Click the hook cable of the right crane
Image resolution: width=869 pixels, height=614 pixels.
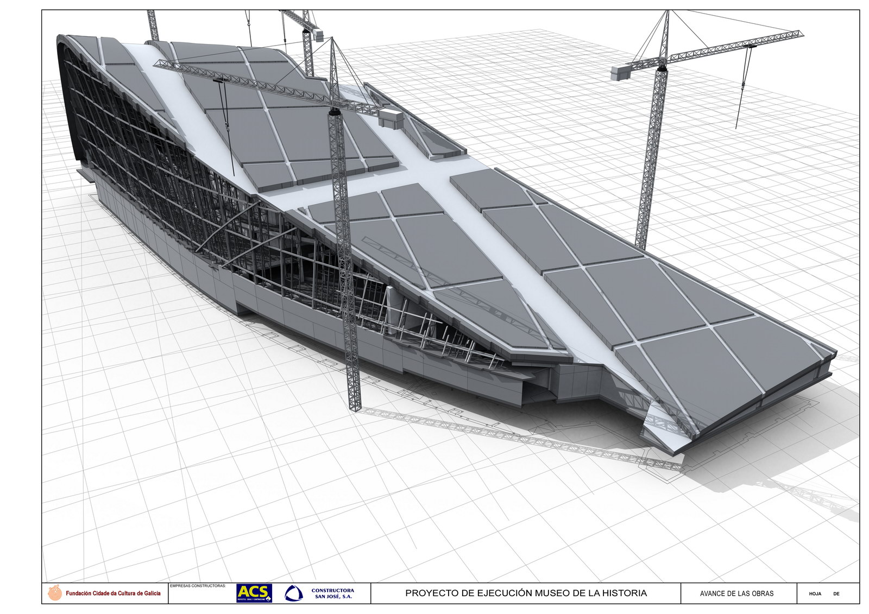[744, 87]
